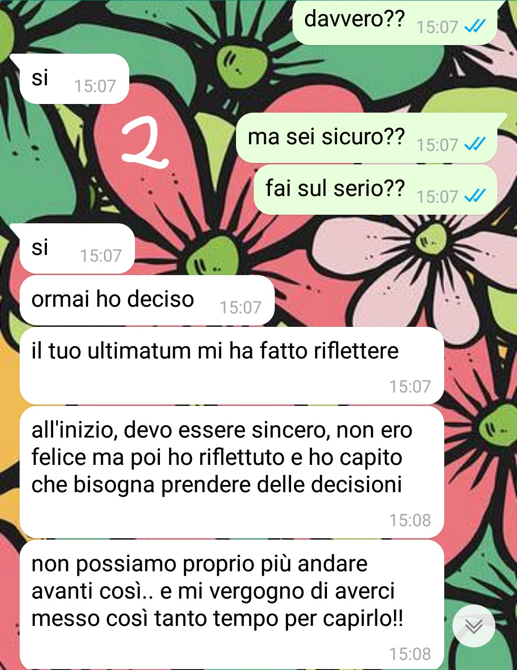Select the message starting 'all'inizio, devo essere sincero'

click(x=232, y=472)
